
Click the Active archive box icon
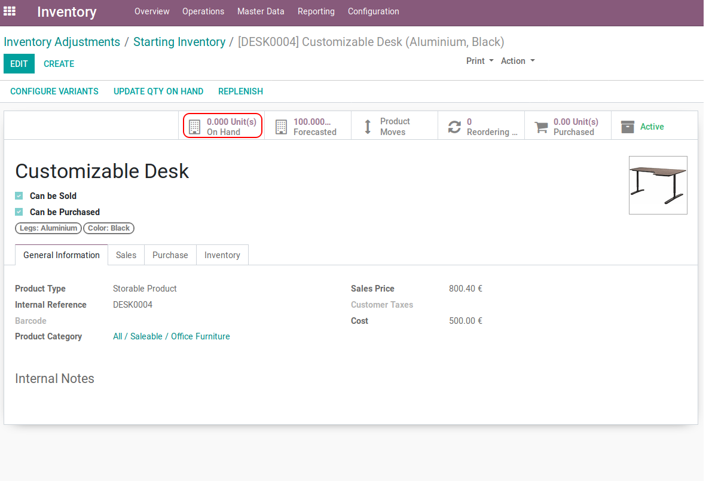(x=627, y=127)
